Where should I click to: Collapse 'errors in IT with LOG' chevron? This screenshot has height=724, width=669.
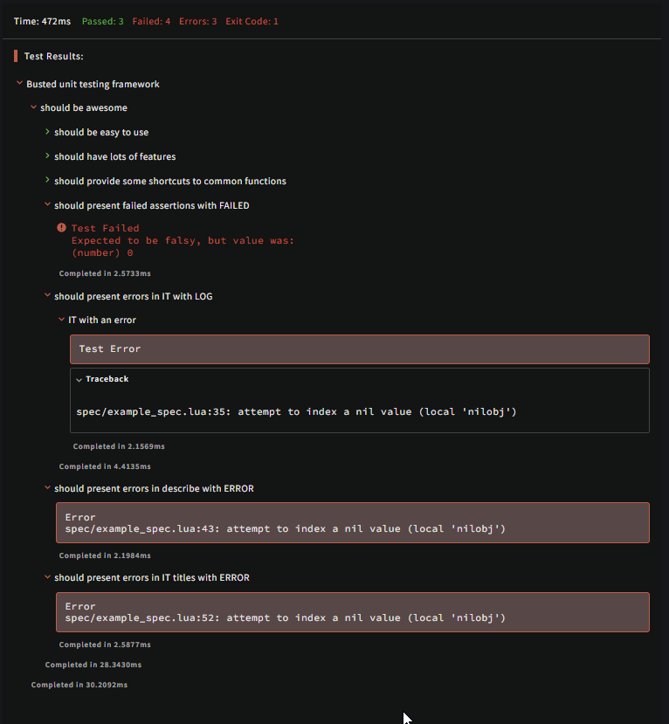click(x=47, y=295)
